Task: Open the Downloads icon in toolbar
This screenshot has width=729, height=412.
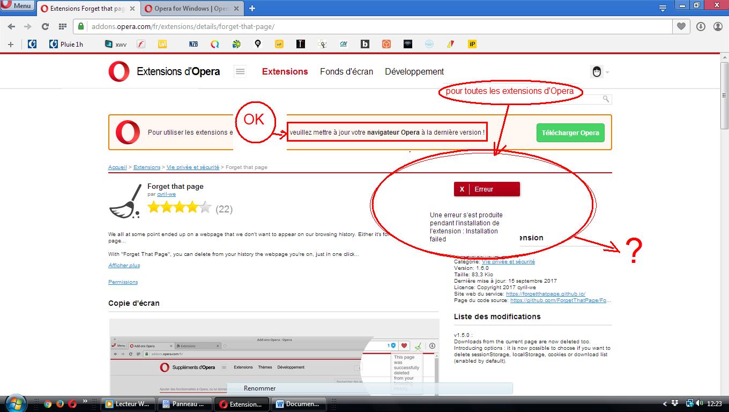Action: [x=701, y=26]
